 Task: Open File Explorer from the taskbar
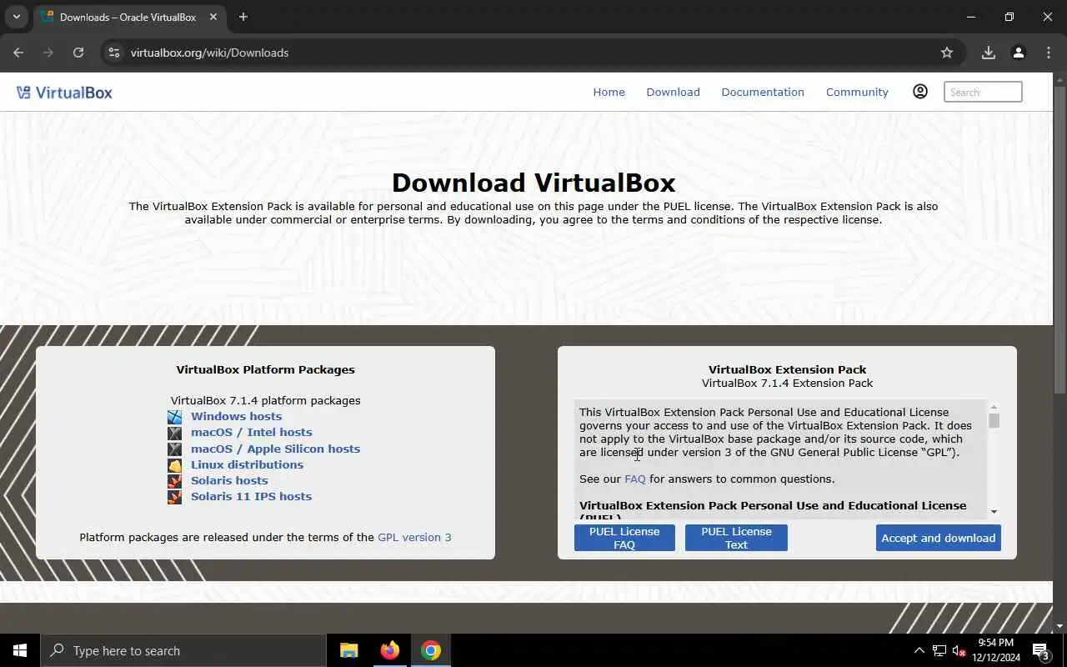pos(349,650)
